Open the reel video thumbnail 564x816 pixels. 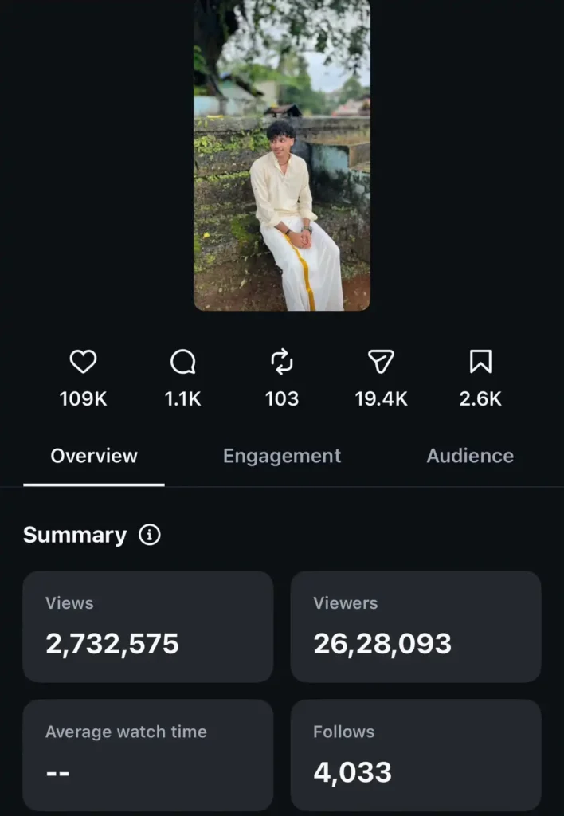(x=282, y=155)
